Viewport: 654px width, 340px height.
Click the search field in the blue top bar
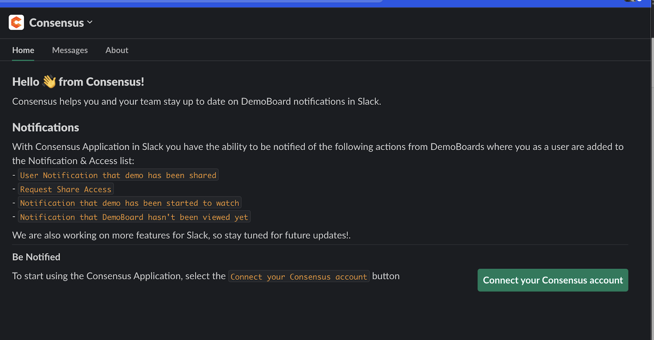tap(192, 1)
